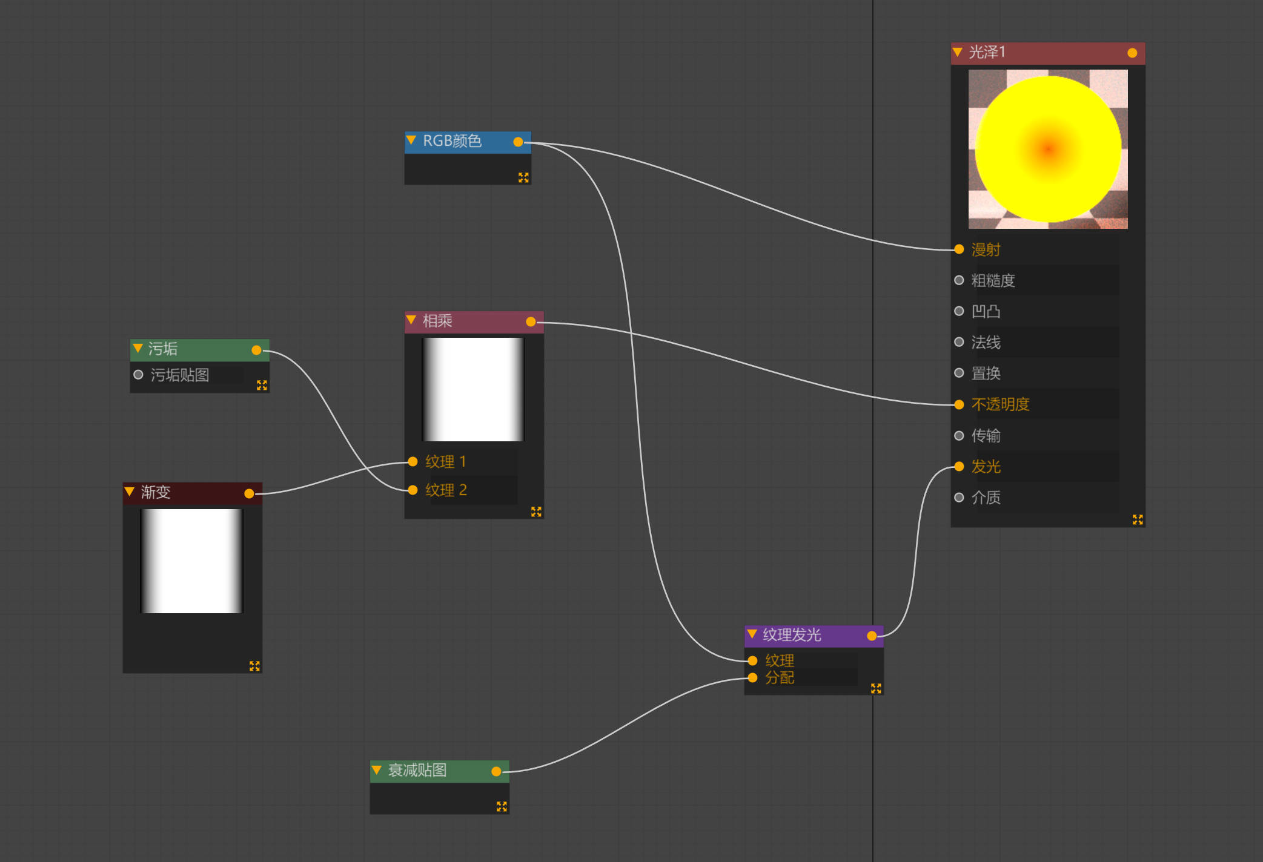Click the 污垢 node output pin
1263x862 pixels.
pos(256,350)
